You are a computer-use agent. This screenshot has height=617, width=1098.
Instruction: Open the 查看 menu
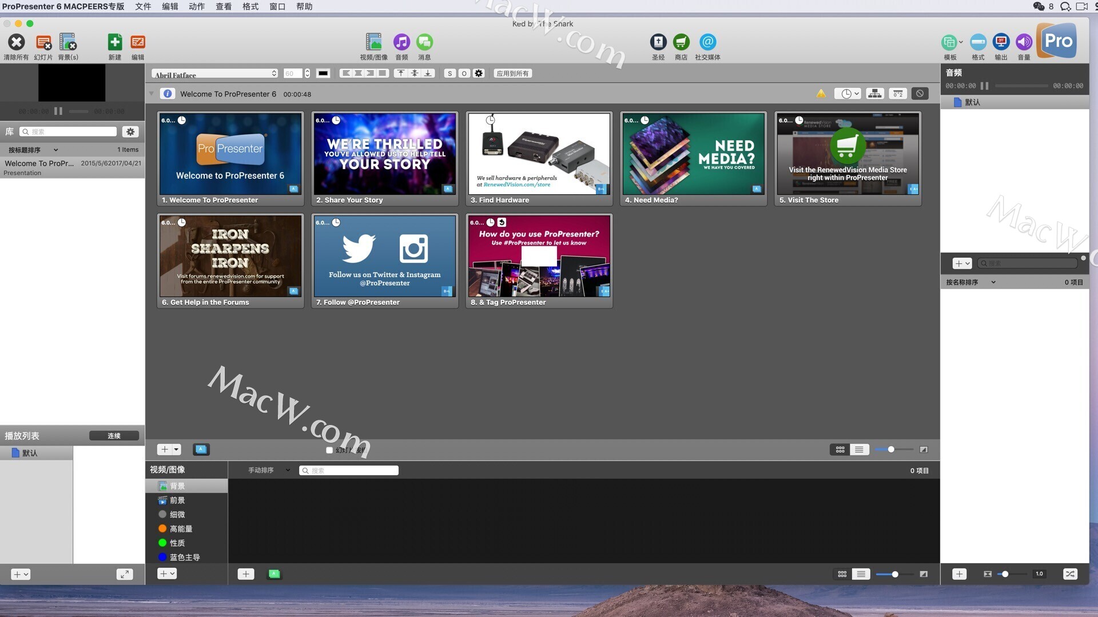tap(224, 6)
